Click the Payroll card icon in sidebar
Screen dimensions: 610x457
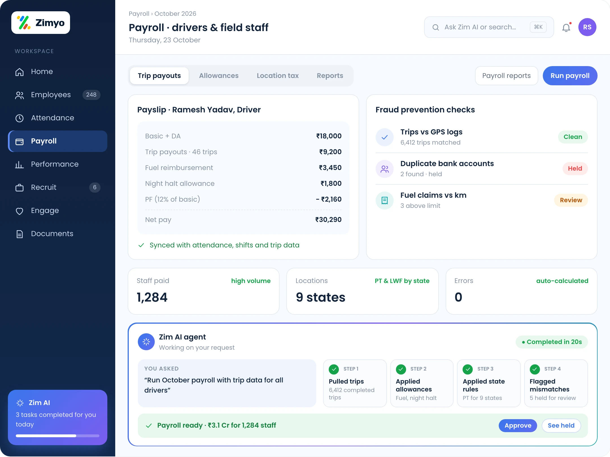(19, 141)
